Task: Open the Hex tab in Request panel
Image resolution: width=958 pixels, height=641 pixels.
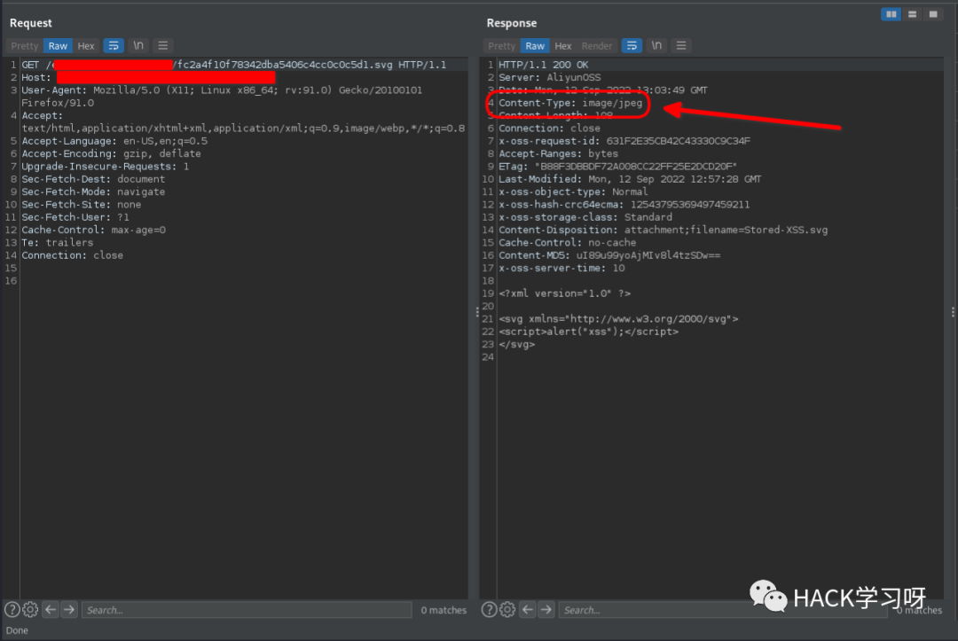Action: (86, 46)
